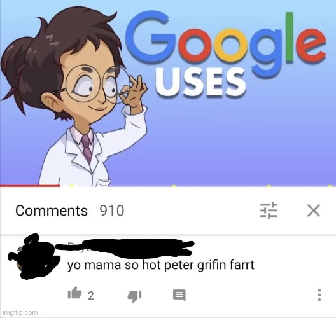
Task: Click the like count number 2
Action: [91, 296]
